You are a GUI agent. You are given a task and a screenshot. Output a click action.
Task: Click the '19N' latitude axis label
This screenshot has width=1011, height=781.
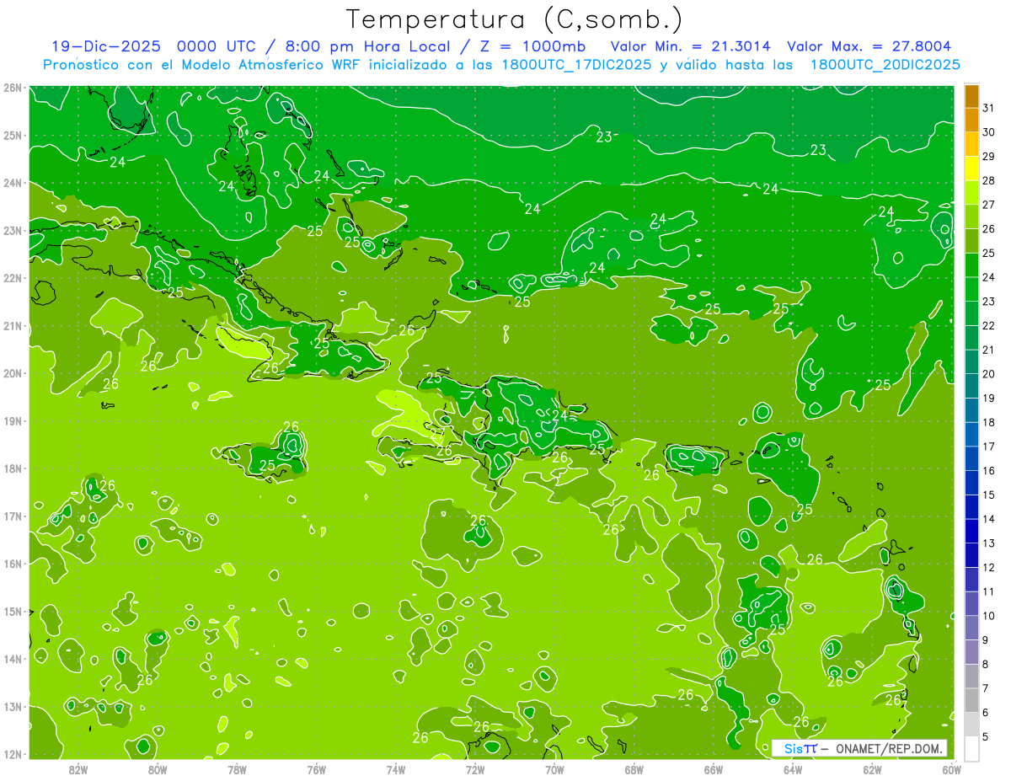click(13, 420)
